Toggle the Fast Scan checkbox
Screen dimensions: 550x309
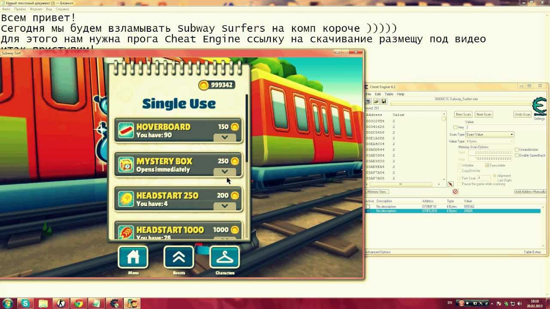460,178
